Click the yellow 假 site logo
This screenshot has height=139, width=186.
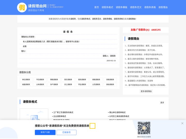click(x=22, y=7)
